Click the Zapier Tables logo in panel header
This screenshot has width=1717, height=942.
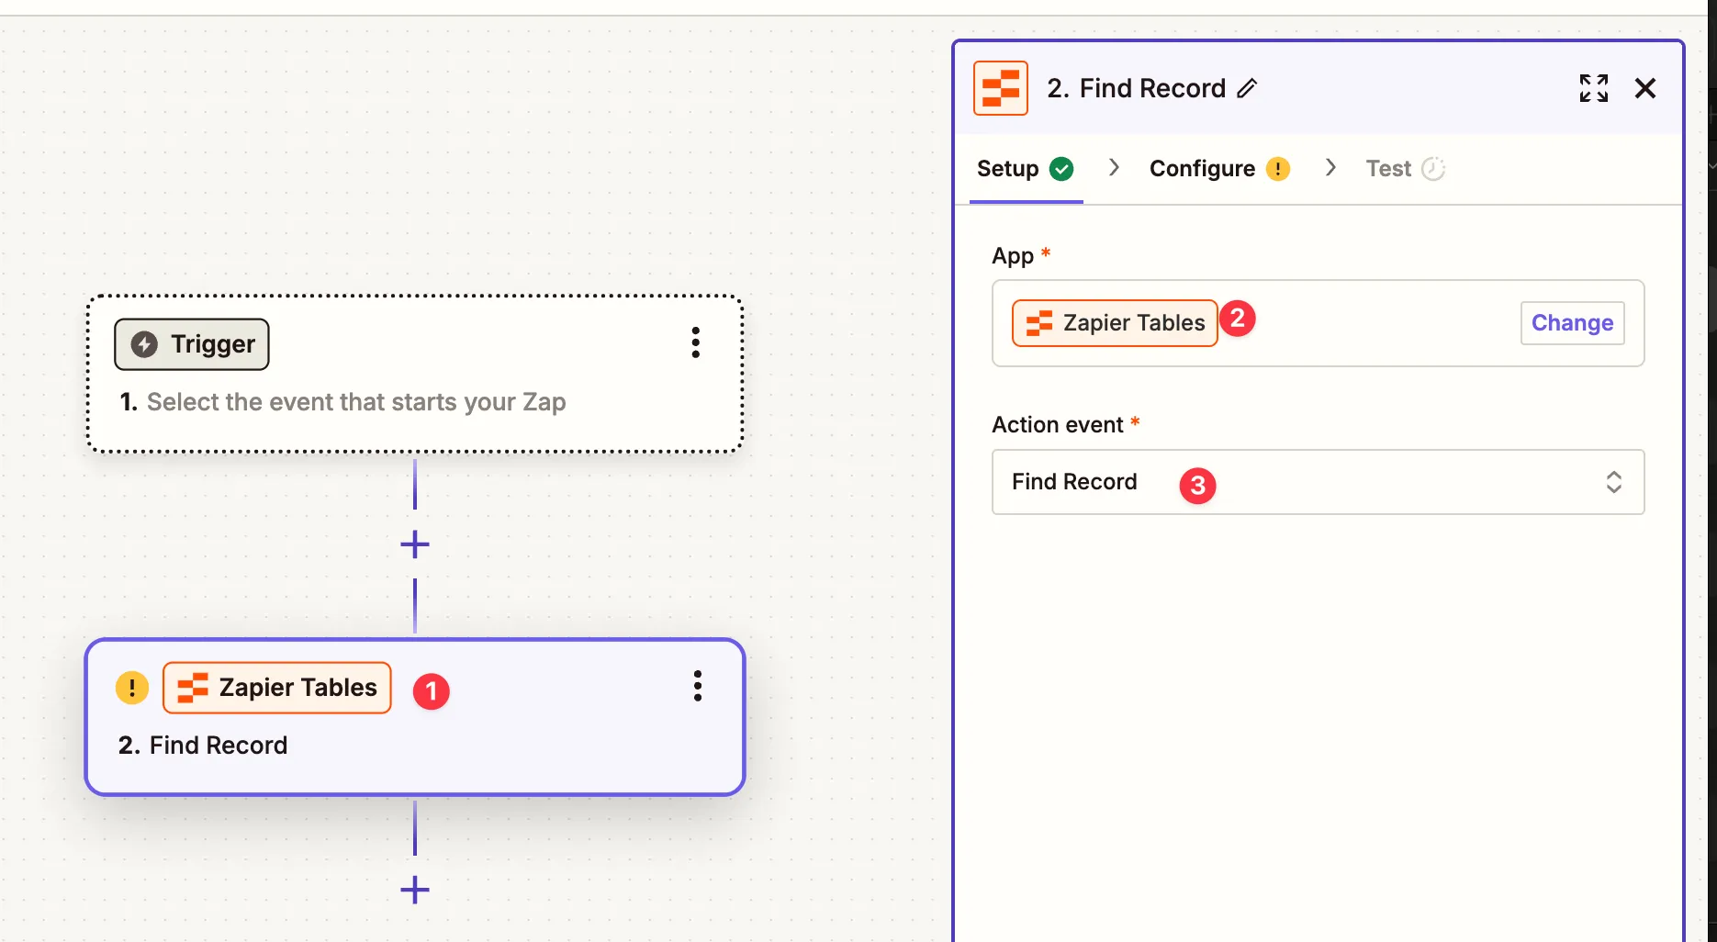[x=1000, y=88]
